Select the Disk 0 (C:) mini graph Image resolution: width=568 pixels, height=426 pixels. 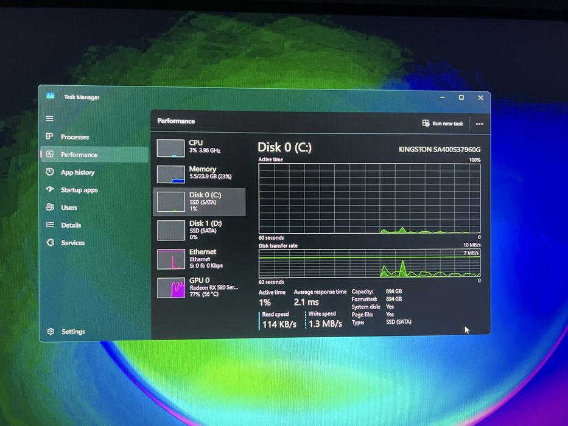170,202
